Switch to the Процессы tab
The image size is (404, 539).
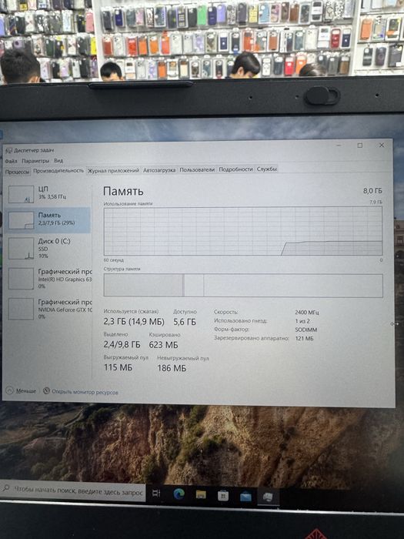pyautogui.click(x=17, y=172)
